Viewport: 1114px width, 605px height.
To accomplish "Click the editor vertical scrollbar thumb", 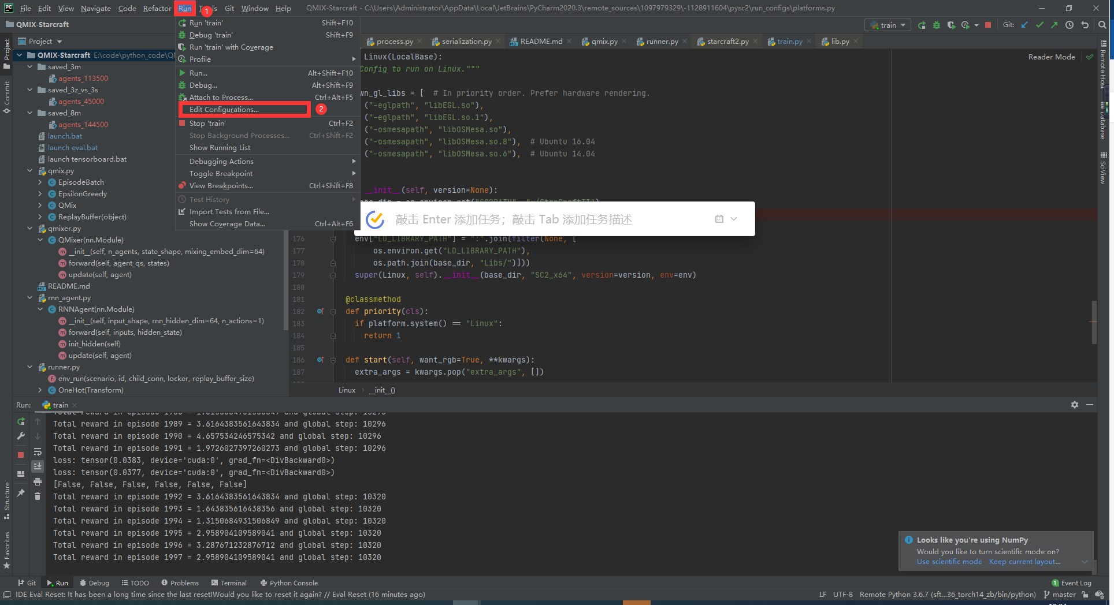I will coord(1094,322).
